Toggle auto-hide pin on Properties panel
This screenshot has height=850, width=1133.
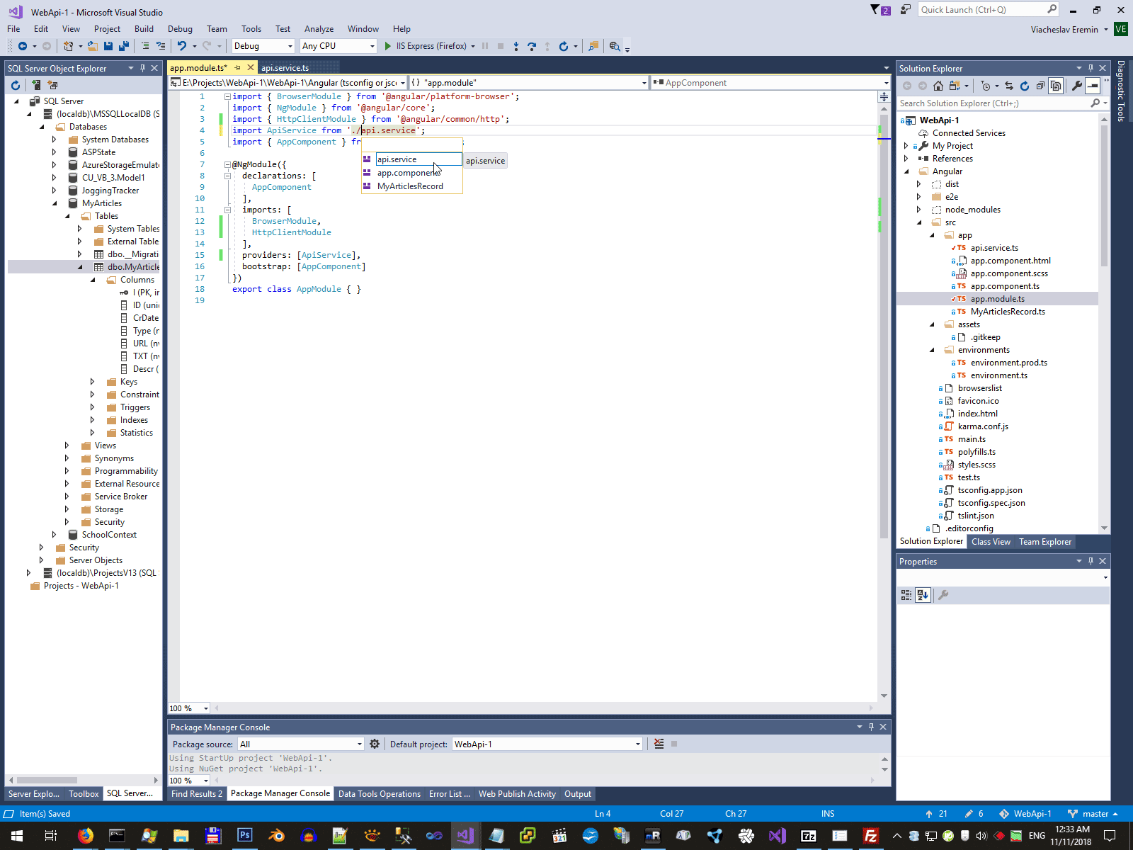click(x=1091, y=561)
